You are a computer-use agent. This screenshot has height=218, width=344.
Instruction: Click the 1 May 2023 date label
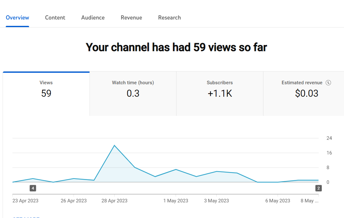click(x=176, y=201)
